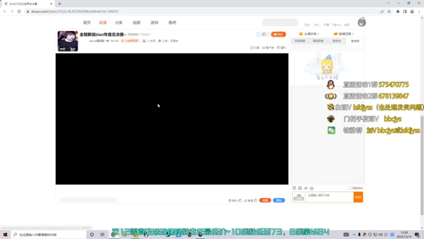Click fan badge icon beside chat input
The width and height of the screenshot is (424, 239).
pyautogui.click(x=299, y=197)
